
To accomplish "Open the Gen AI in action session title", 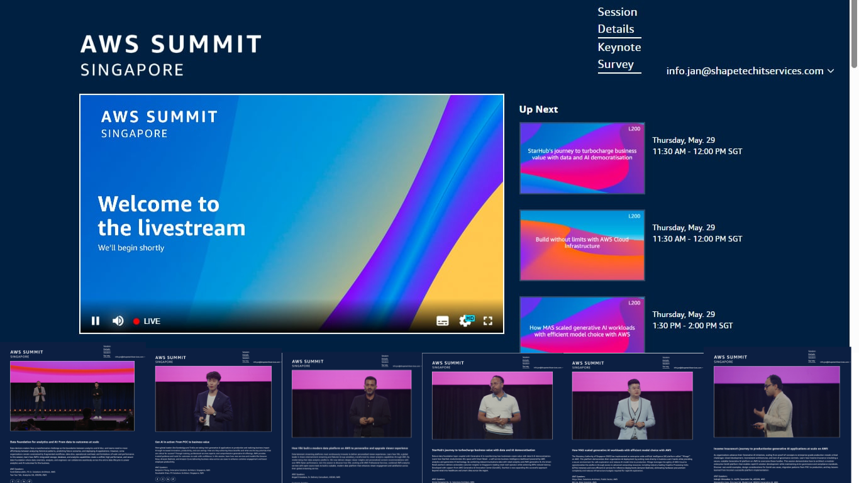I will [x=182, y=442].
